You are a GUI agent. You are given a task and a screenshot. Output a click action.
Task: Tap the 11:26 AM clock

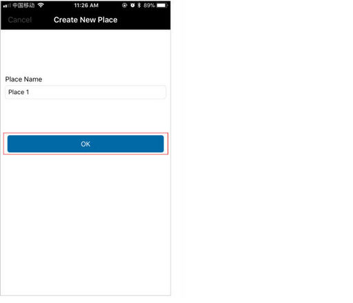click(x=86, y=6)
